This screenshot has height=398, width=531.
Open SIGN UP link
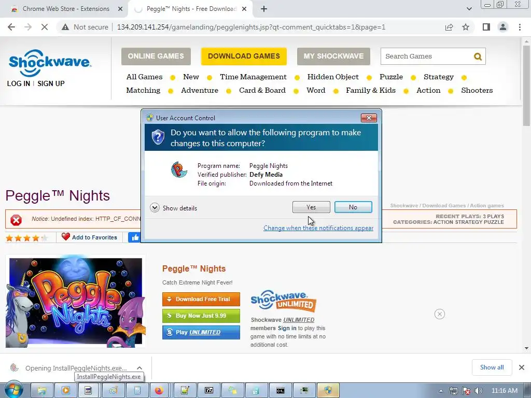click(51, 83)
